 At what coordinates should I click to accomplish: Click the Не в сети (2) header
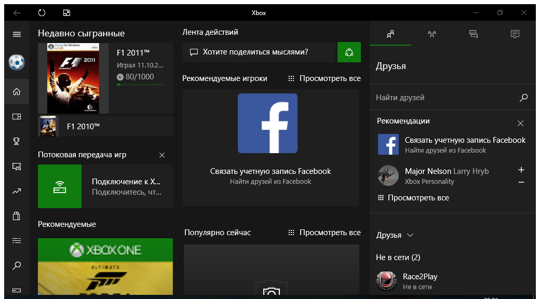click(398, 257)
